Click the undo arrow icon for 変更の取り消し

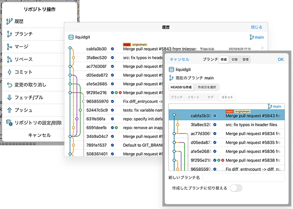tap(9, 85)
